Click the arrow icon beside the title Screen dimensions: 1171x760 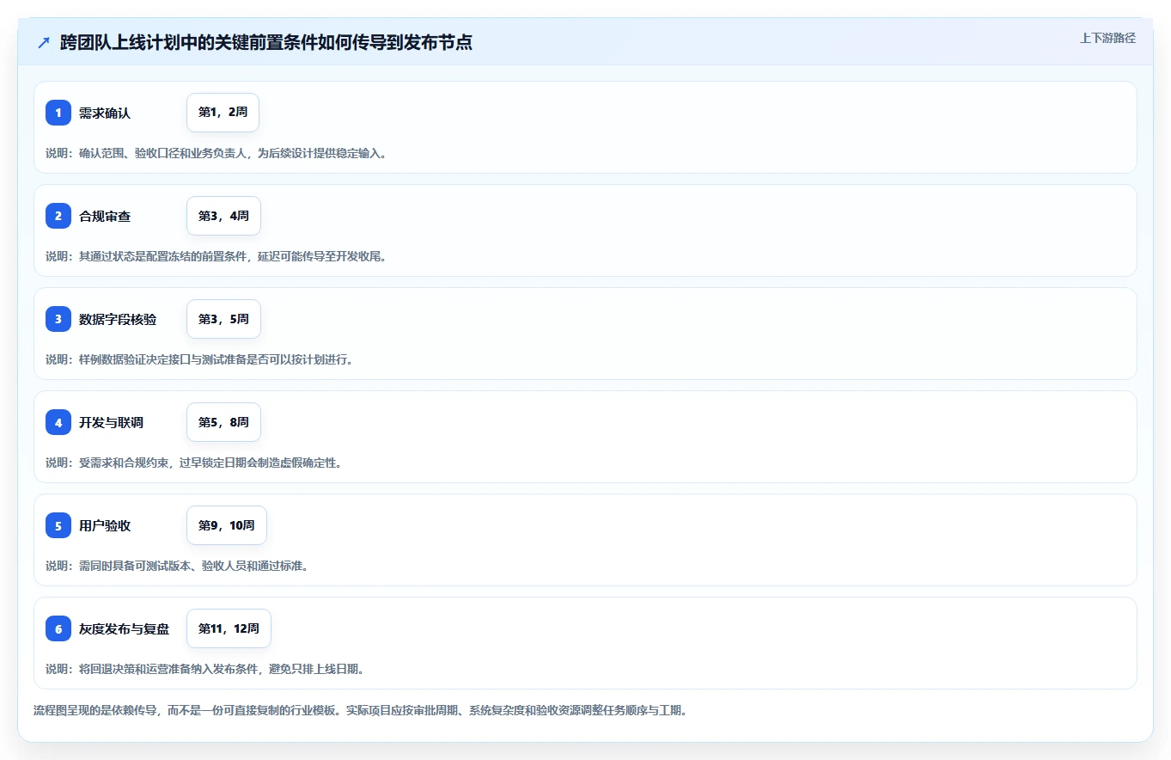click(43, 42)
